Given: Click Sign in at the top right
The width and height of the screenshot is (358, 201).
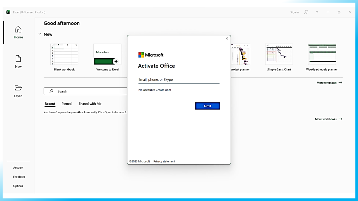Looking at the screenshot, I should pyautogui.click(x=294, y=12).
